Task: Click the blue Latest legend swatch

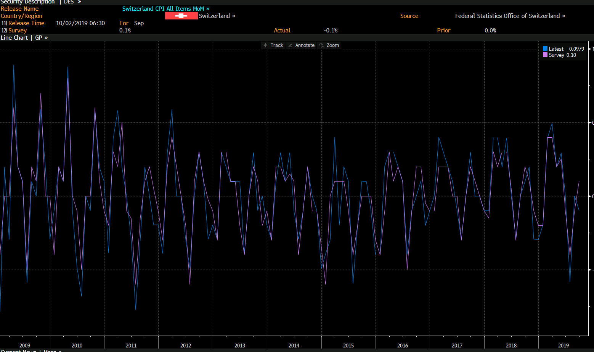Action: [545, 49]
